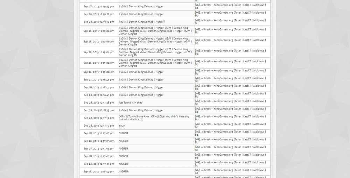Screen dimensions: 350x178
Task: Click the TunnelSnake Alex dice message
Action: coord(154,118)
